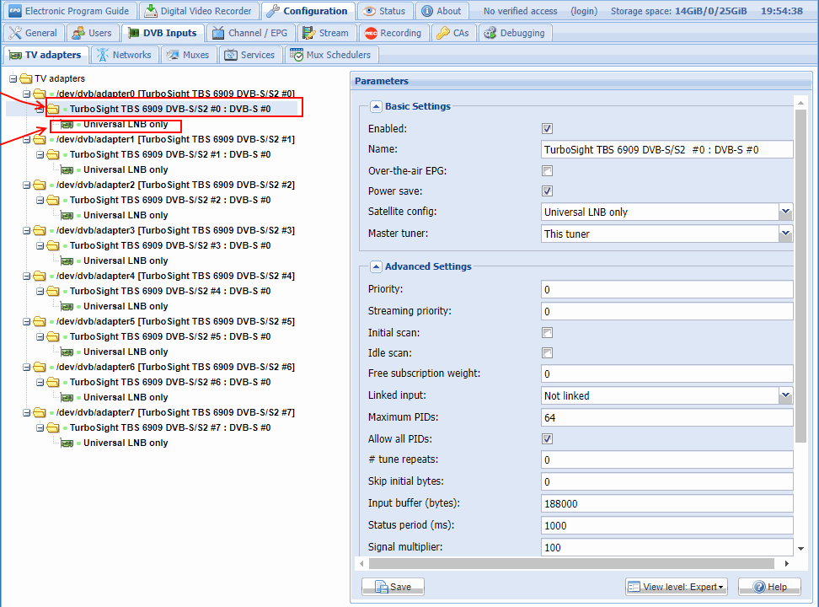Viewport: 819px width, 607px height.
Task: Uncheck the Enabled checkbox
Action: (547, 129)
